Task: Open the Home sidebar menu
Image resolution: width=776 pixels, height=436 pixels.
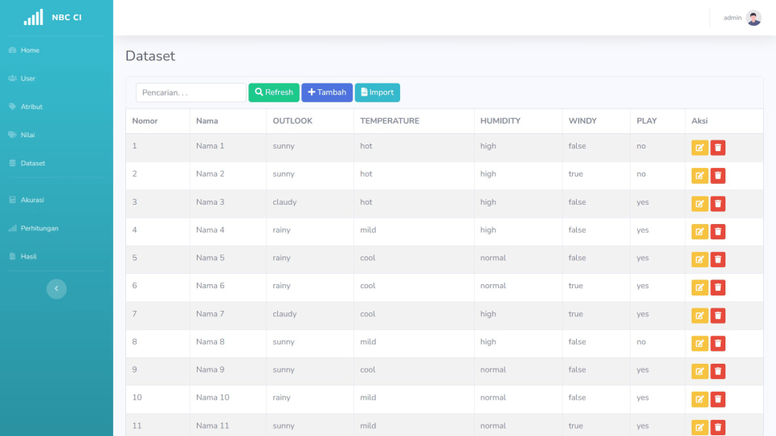Action: 30,51
